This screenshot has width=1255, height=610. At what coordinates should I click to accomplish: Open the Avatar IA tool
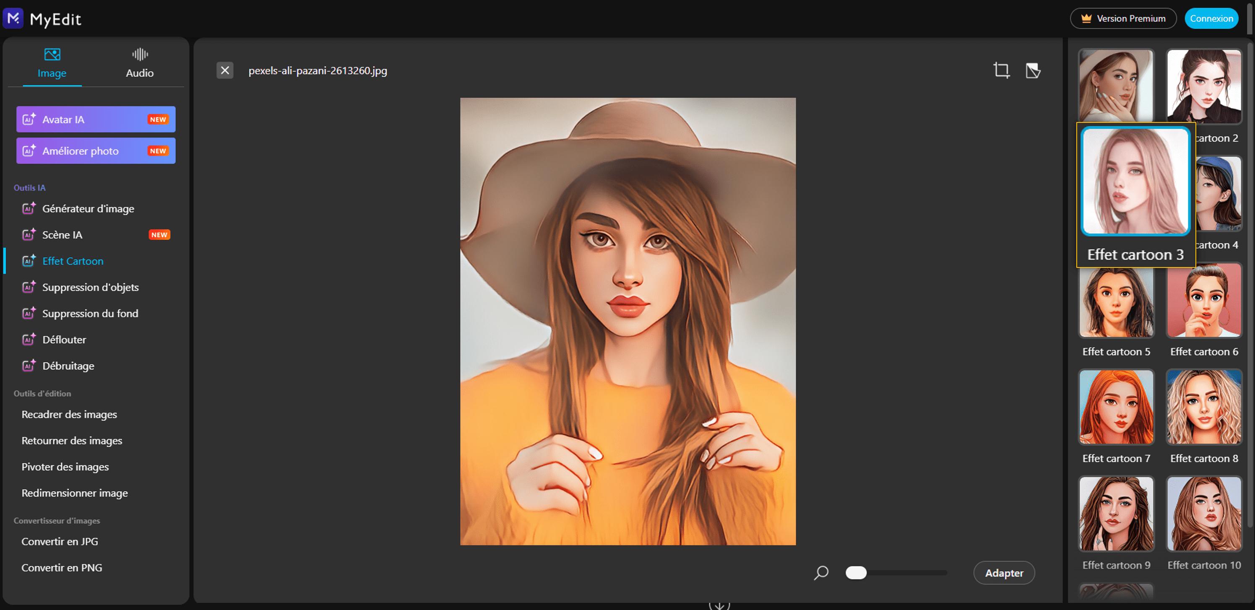coord(96,119)
